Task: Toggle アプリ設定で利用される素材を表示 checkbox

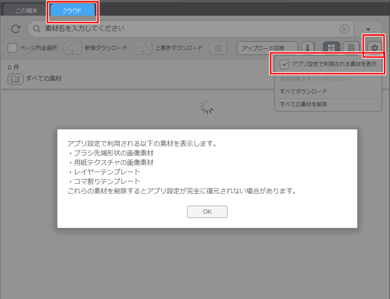Action: click(x=284, y=64)
